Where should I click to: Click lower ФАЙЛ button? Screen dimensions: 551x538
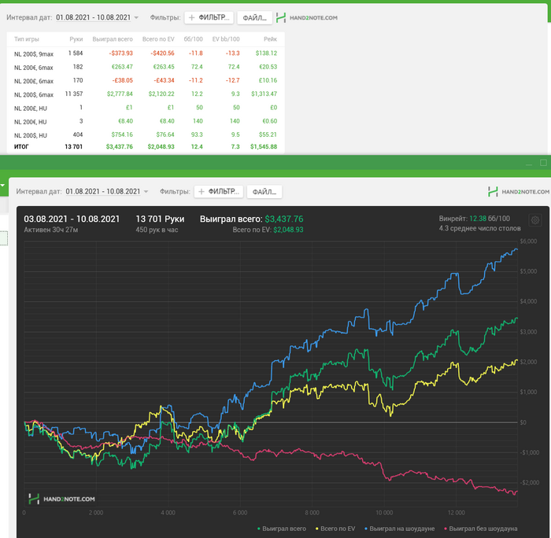(x=264, y=192)
